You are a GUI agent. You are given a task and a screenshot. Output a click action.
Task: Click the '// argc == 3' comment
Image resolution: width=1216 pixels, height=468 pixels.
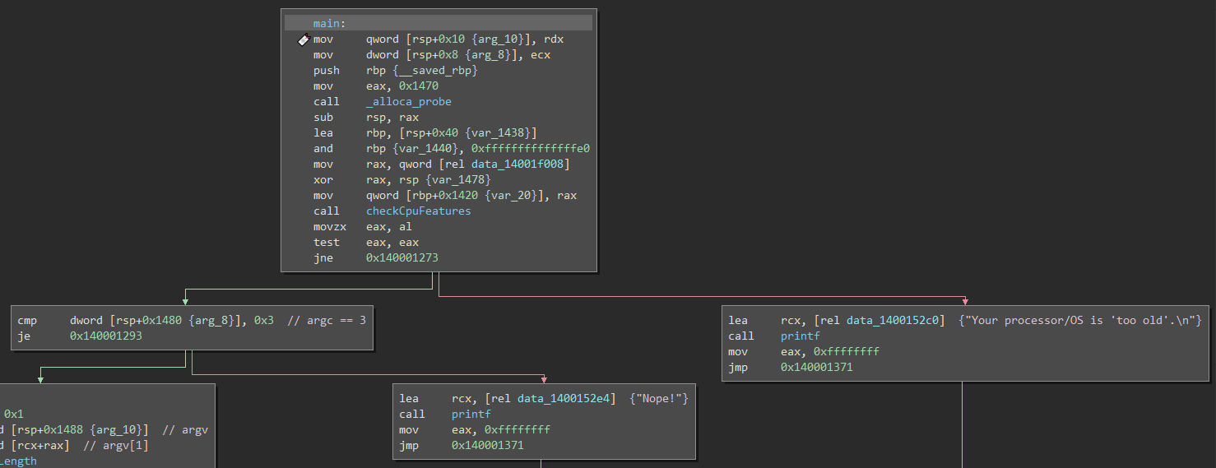click(x=327, y=321)
